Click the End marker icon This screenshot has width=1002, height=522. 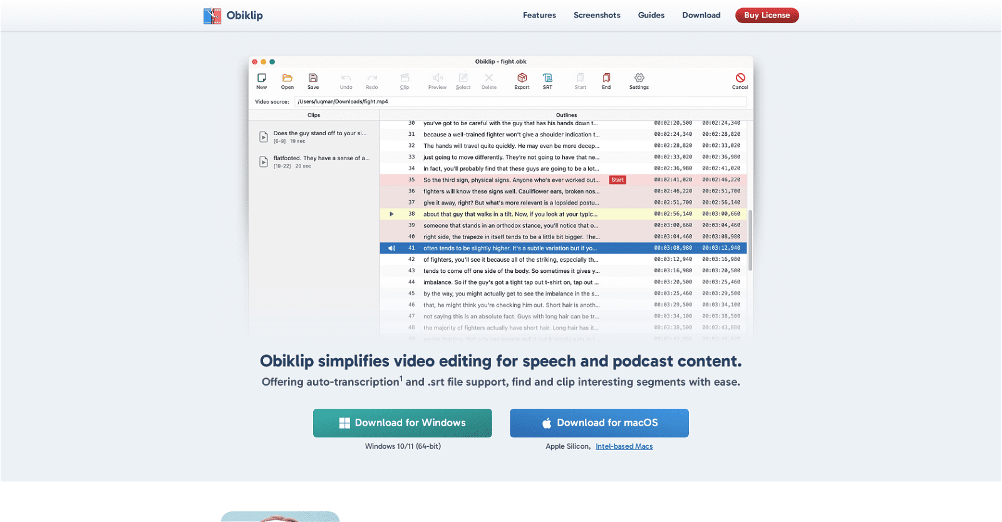[x=606, y=78]
